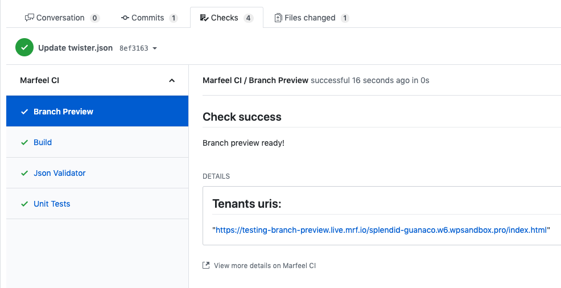Click the Build green checkmark icon
Viewport: 561px width, 288px height.
pyautogui.click(x=24, y=142)
